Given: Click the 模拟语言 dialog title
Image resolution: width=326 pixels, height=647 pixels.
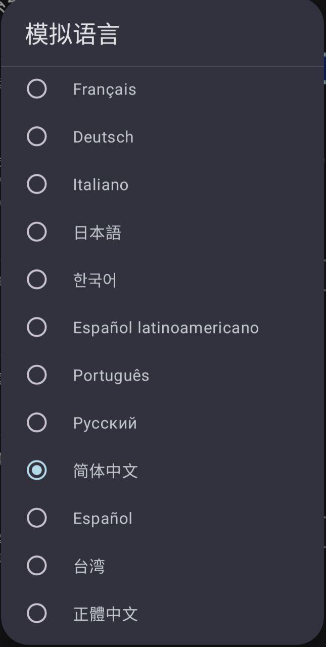Looking at the screenshot, I should pyautogui.click(x=72, y=35).
